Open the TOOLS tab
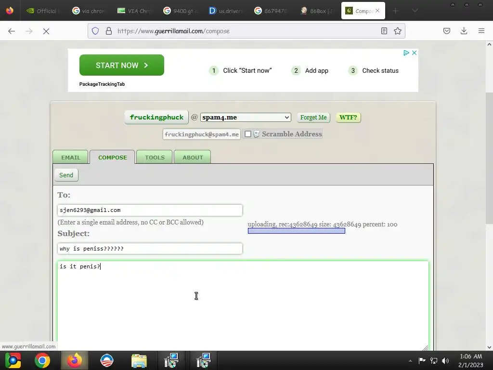 155,158
